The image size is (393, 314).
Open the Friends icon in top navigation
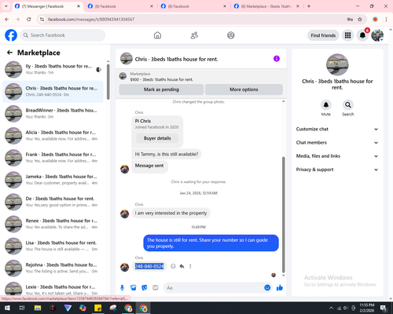tap(194, 35)
